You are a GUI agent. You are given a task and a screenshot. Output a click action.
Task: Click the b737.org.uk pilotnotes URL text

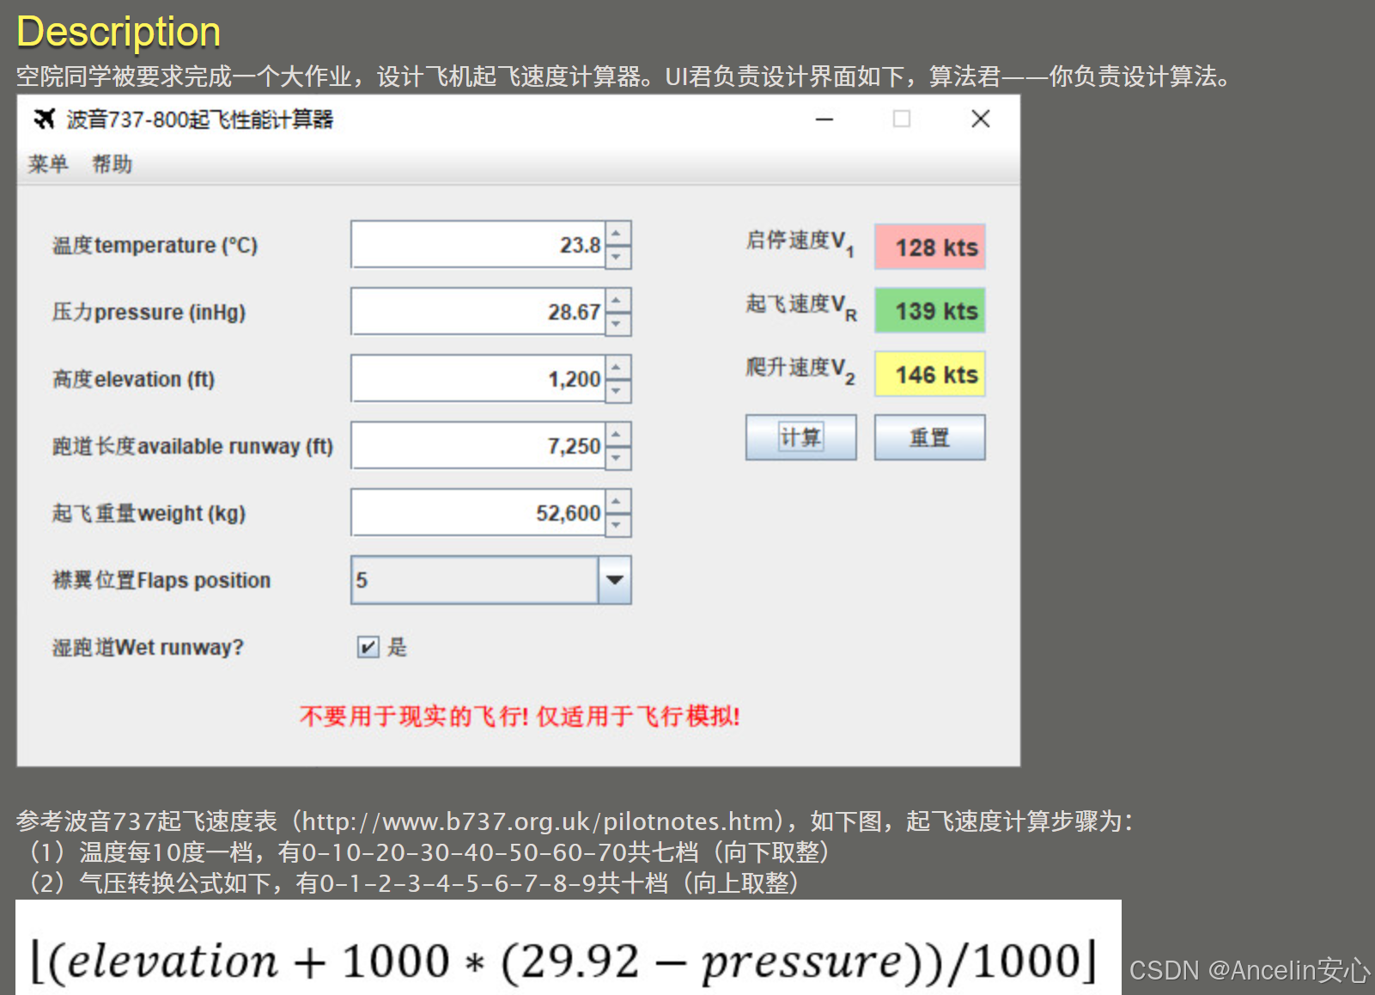(x=538, y=821)
